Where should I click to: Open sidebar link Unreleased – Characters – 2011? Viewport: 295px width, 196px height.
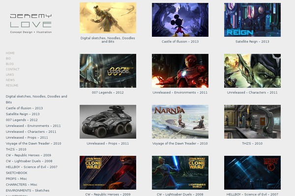pyautogui.click(x=31, y=132)
